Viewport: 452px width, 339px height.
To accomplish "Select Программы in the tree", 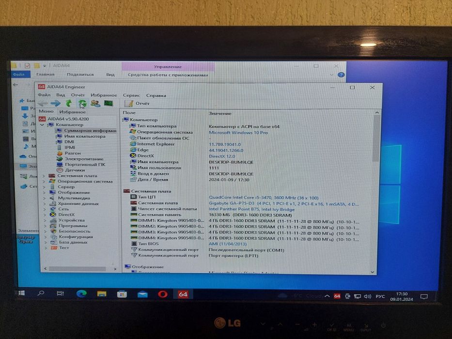I will (x=73, y=226).
